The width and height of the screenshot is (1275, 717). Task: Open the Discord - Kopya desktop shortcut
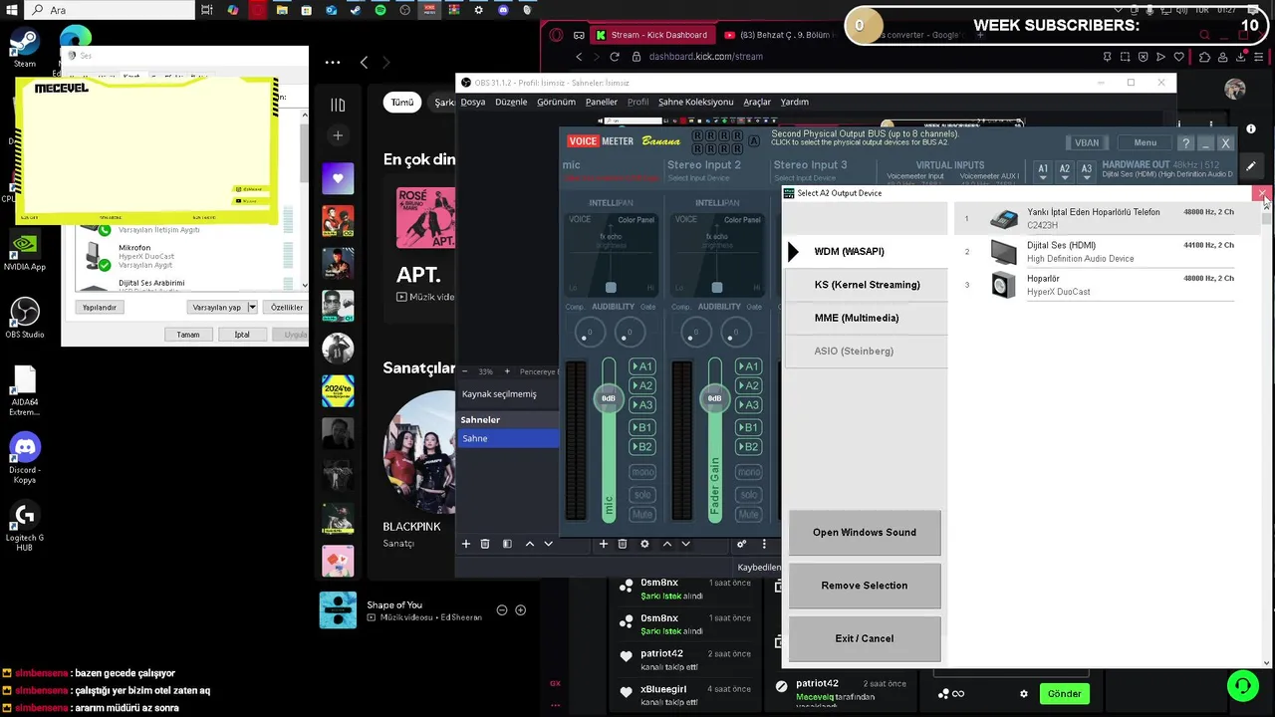point(24,458)
